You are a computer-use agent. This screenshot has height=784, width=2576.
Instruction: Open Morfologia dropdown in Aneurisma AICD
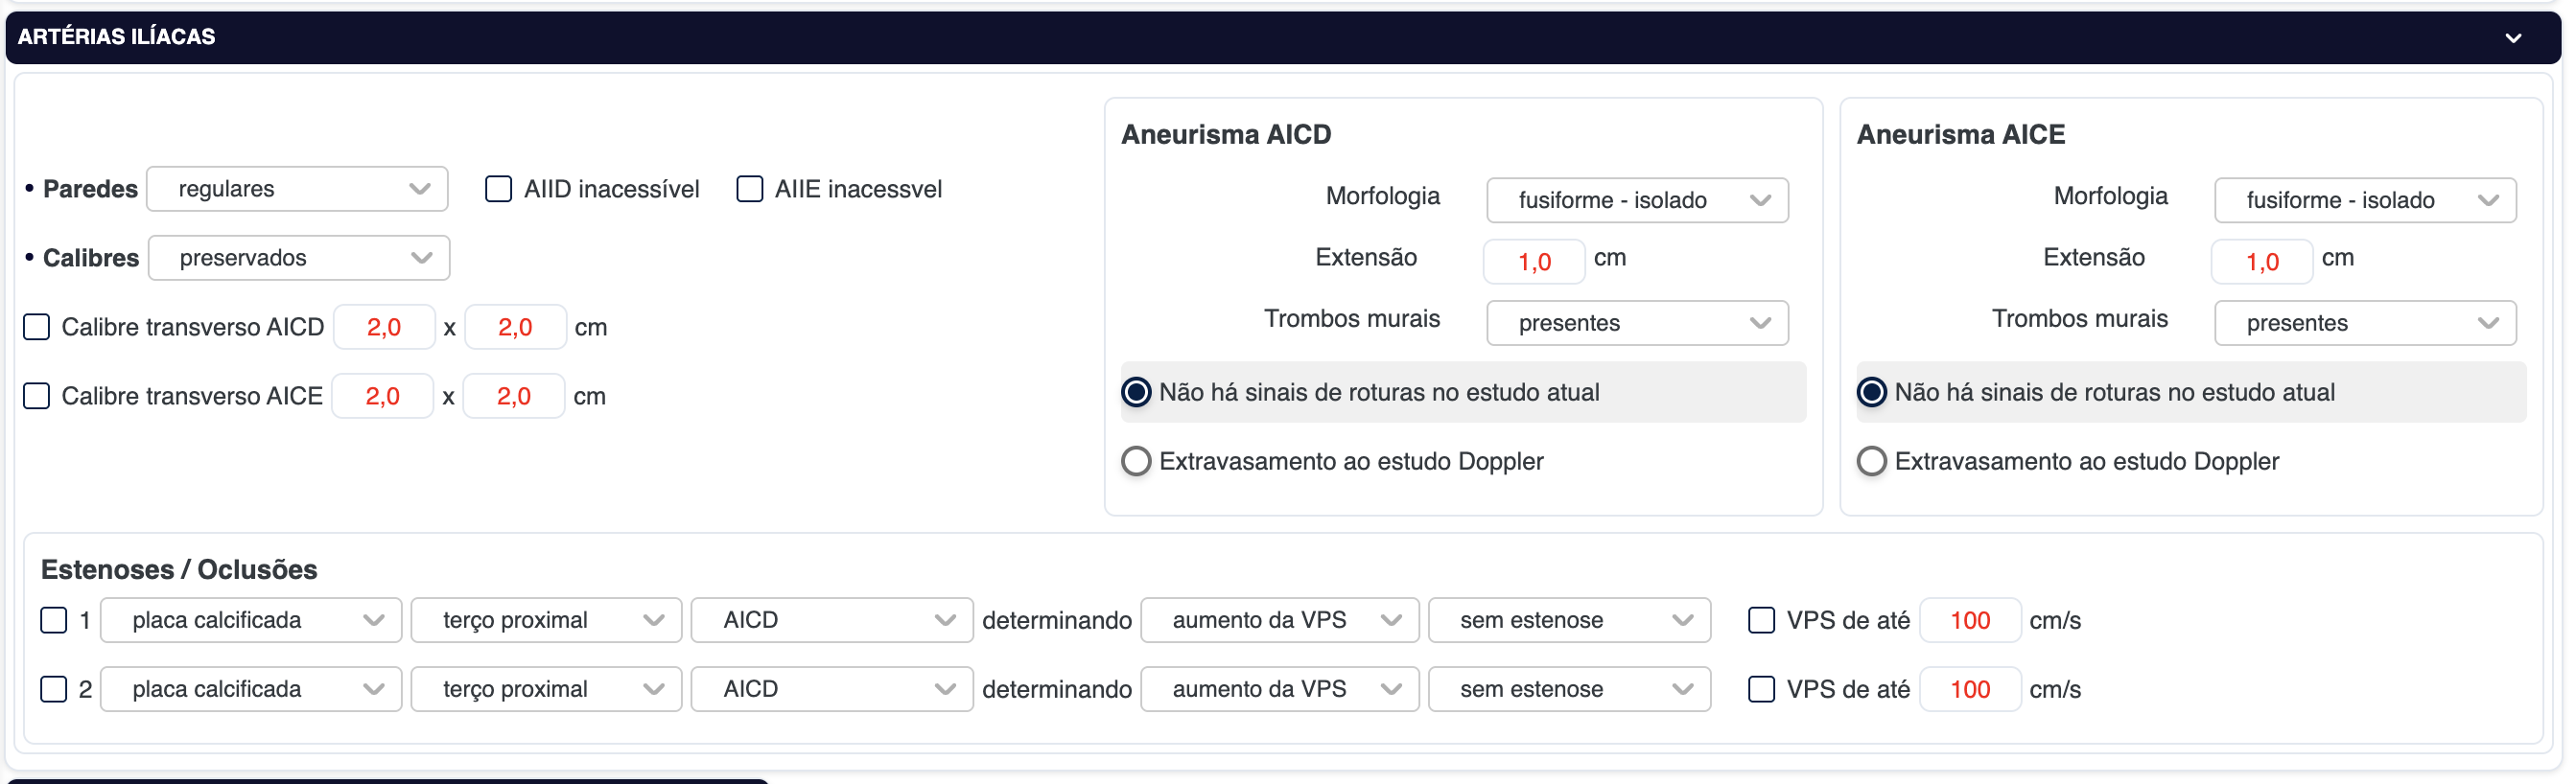pyautogui.click(x=1636, y=199)
